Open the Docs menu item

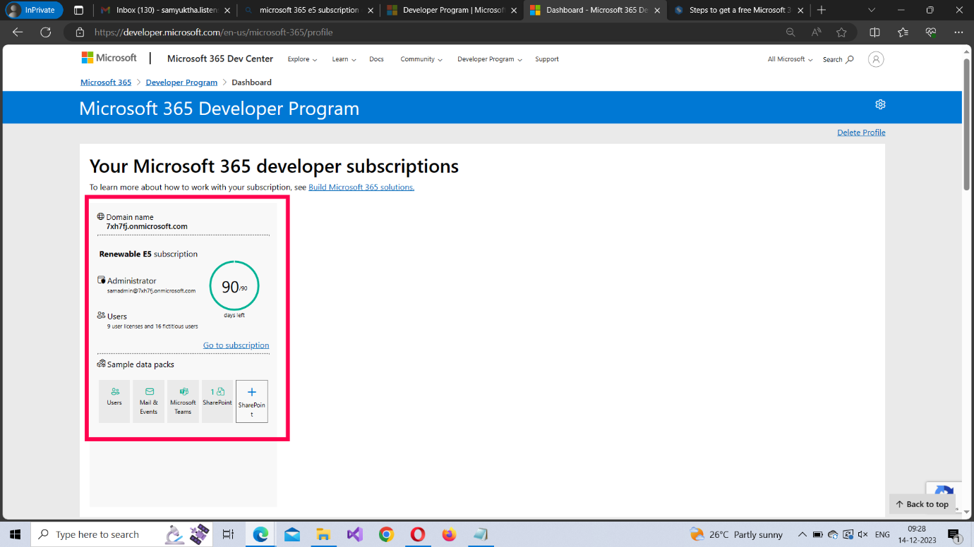tap(376, 59)
